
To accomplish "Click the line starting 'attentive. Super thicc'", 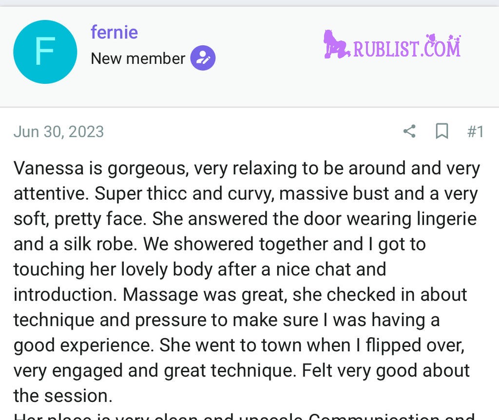I will click(246, 194).
